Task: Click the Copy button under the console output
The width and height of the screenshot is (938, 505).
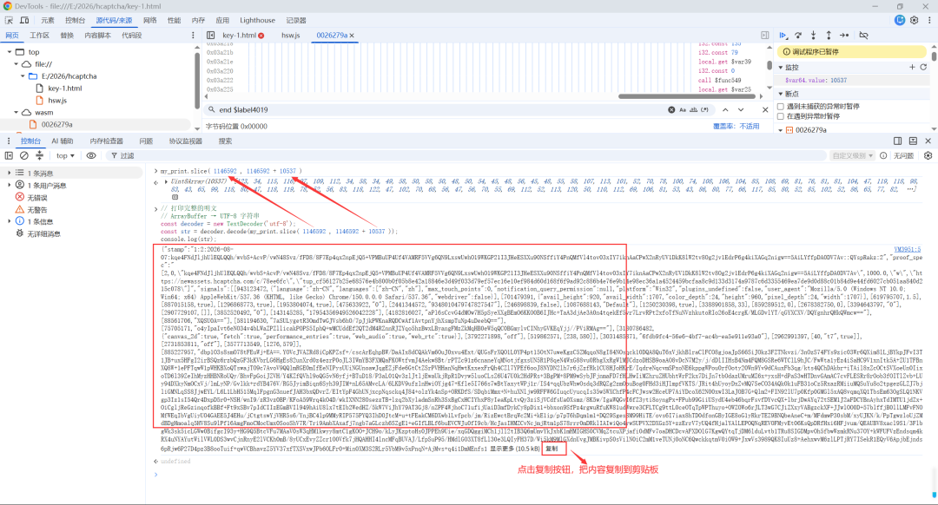Action: coord(552,449)
